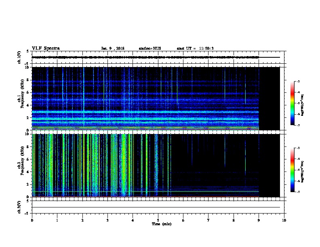Click the ch.2 "Frequency (kHz)" axis label
320x247 pixels.
(x=23, y=161)
